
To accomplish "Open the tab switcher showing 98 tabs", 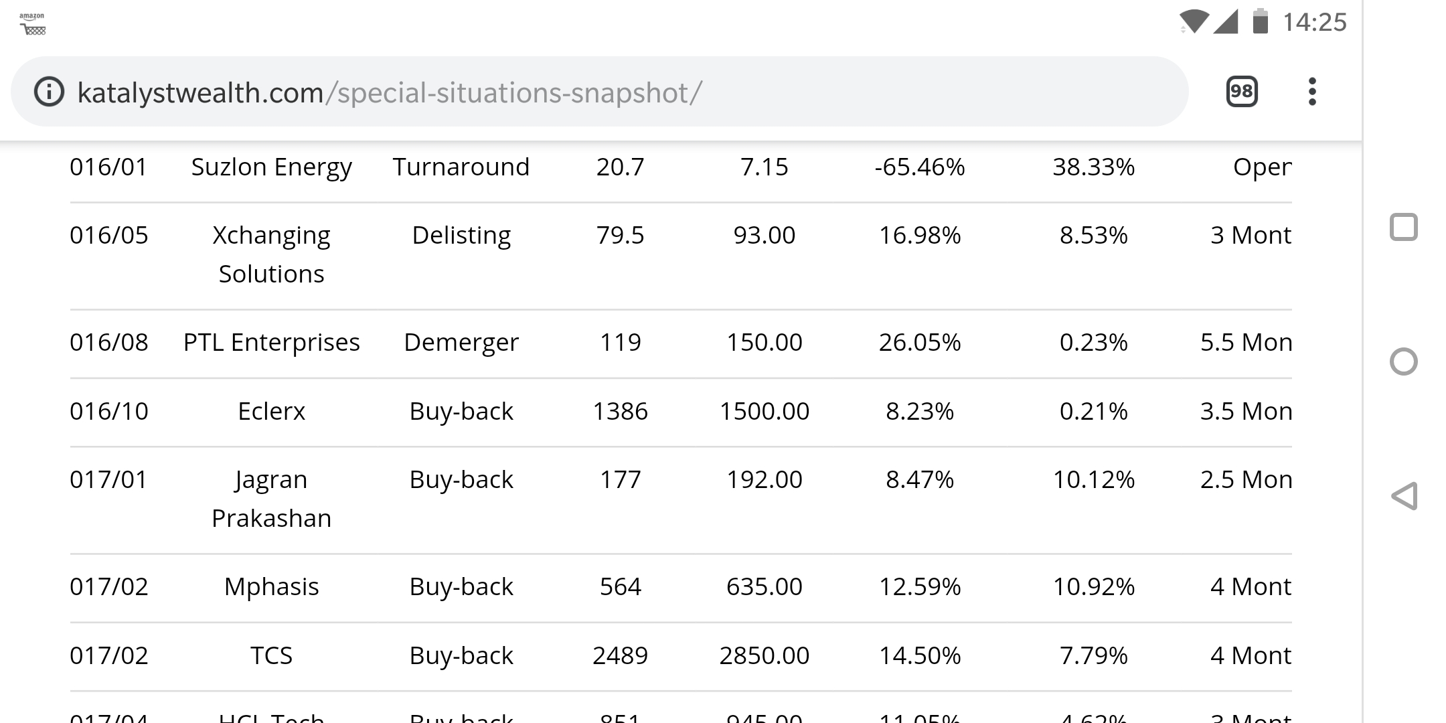I will point(1241,92).
